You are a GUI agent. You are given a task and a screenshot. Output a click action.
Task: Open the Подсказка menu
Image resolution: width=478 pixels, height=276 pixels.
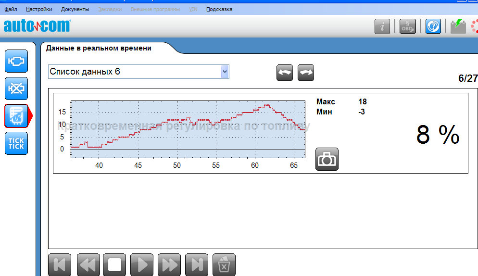tap(219, 9)
